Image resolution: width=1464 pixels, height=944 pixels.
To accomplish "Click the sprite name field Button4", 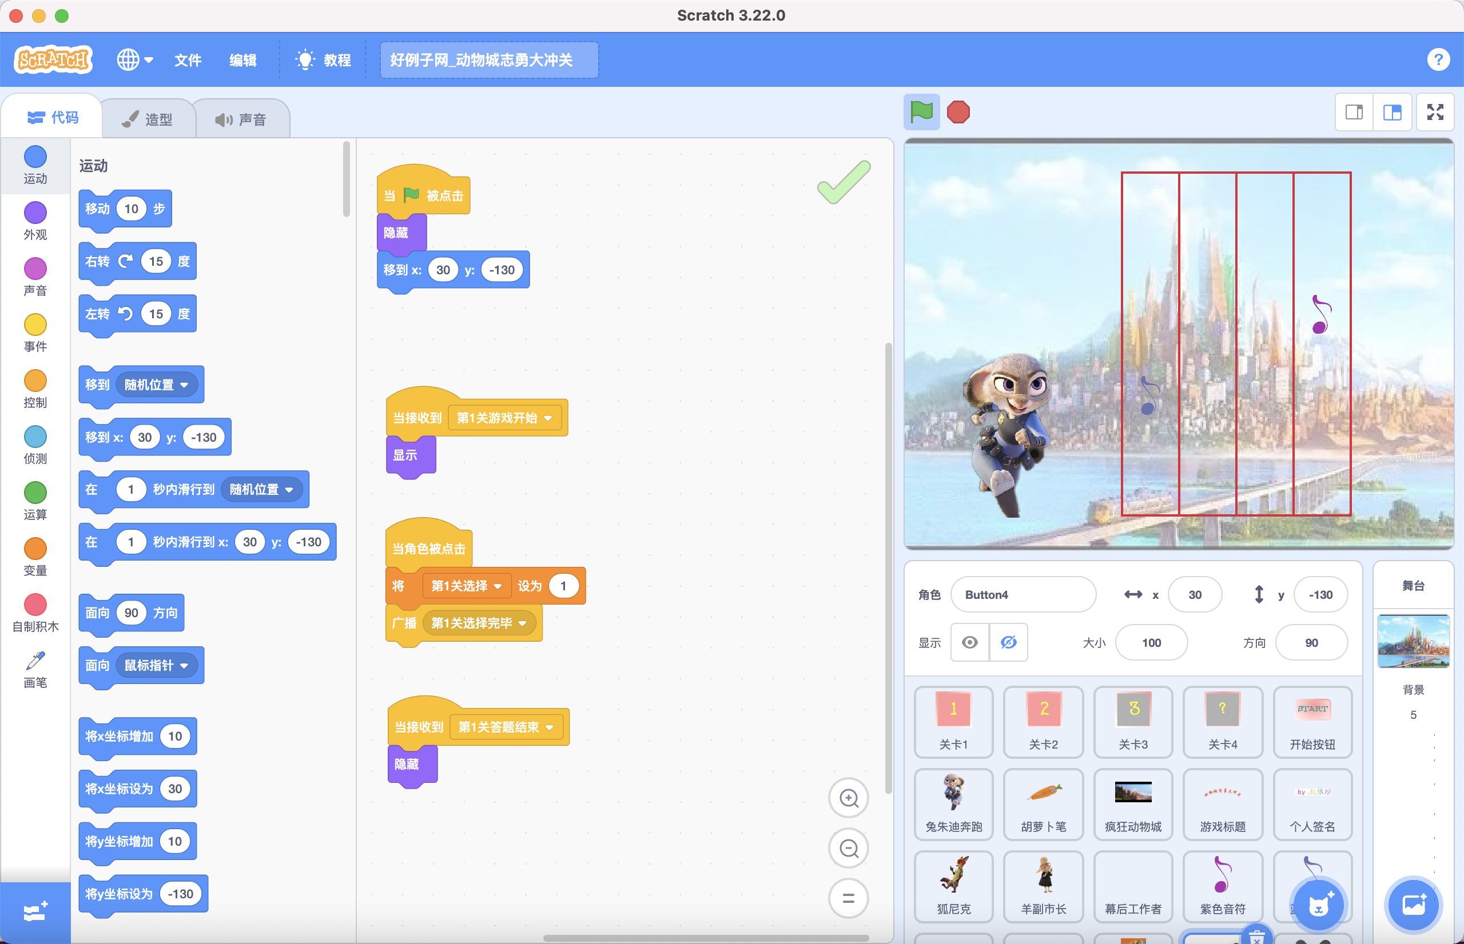I will pos(1023,595).
